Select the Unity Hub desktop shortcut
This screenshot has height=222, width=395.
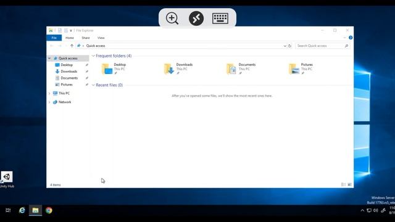[7, 179]
